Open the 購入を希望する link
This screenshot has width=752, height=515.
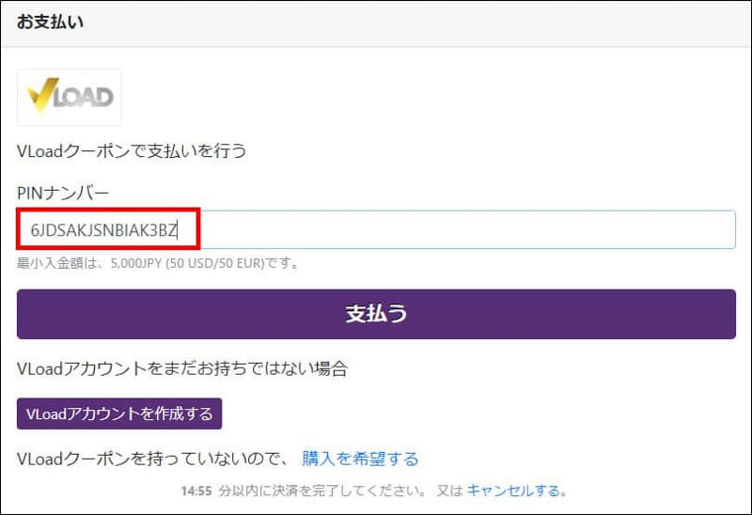(360, 459)
